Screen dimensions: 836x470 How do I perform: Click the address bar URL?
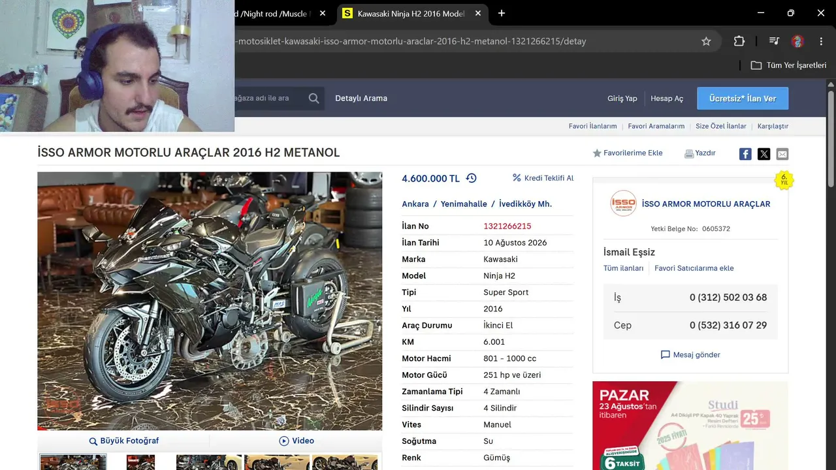pos(411,41)
